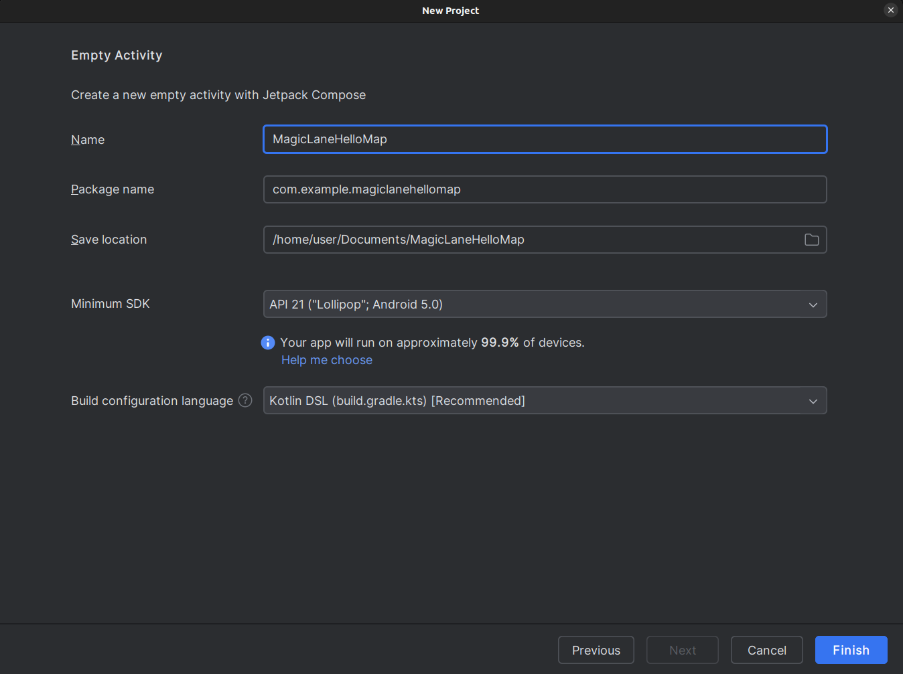
Task: Close the New Project dialog
Action: pyautogui.click(x=890, y=10)
